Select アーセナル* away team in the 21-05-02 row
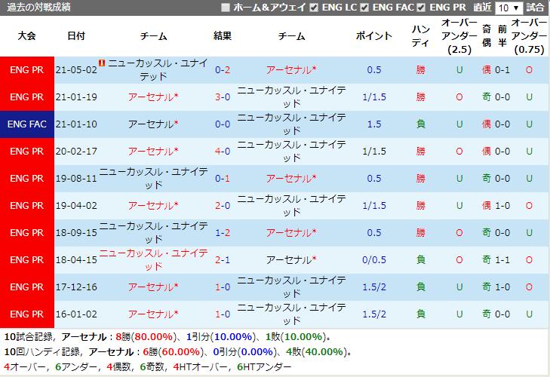The width and height of the screenshot is (550, 377). coord(291,70)
